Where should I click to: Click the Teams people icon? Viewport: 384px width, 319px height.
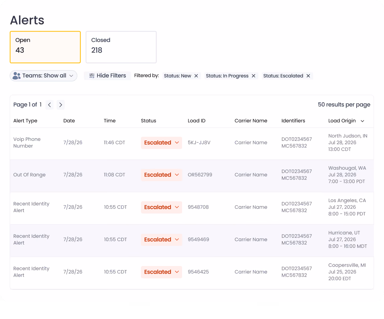16,75
